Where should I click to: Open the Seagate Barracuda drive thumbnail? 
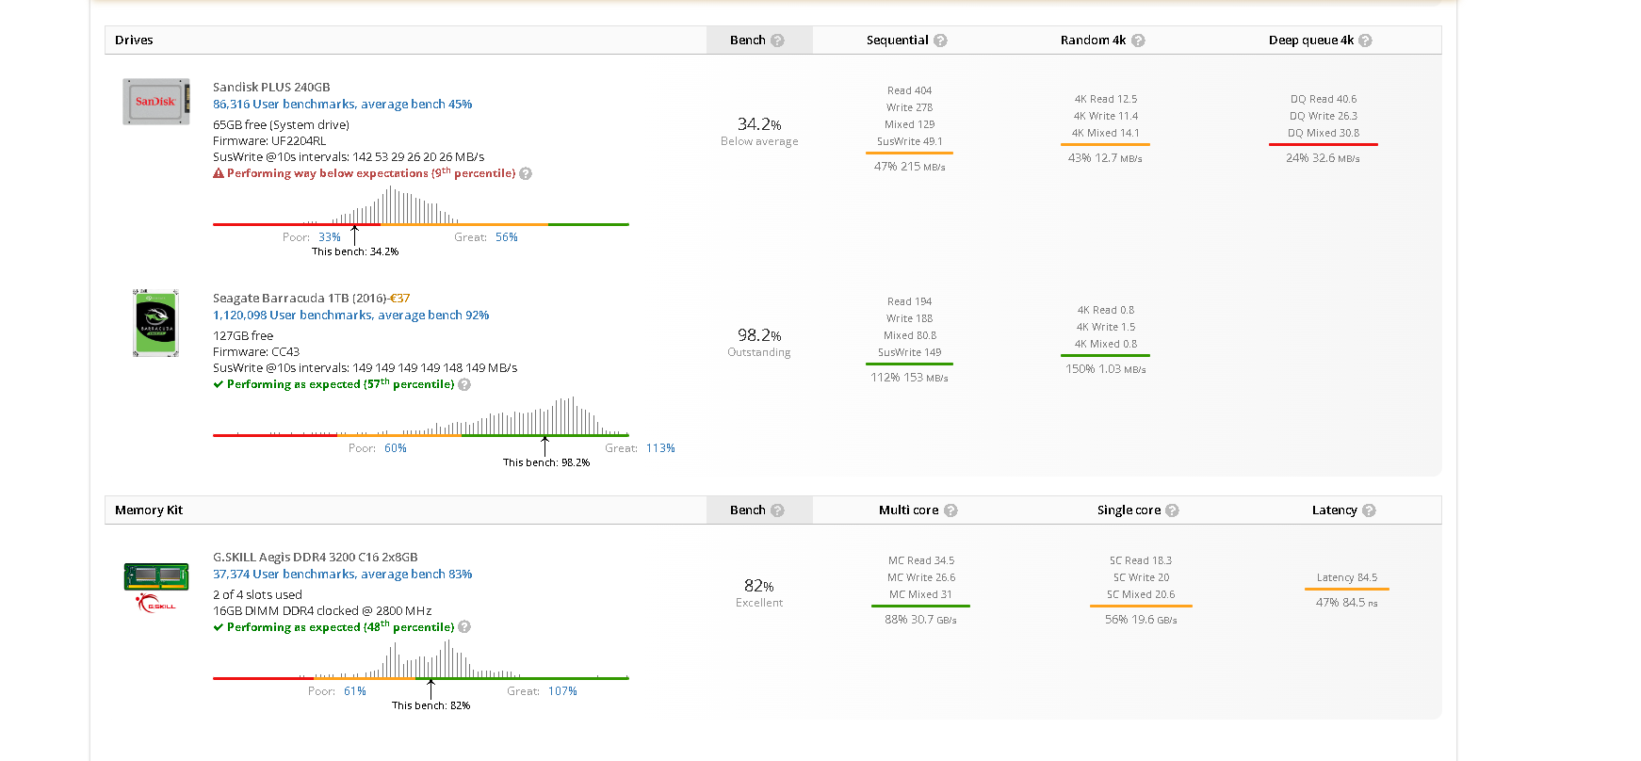click(x=156, y=323)
